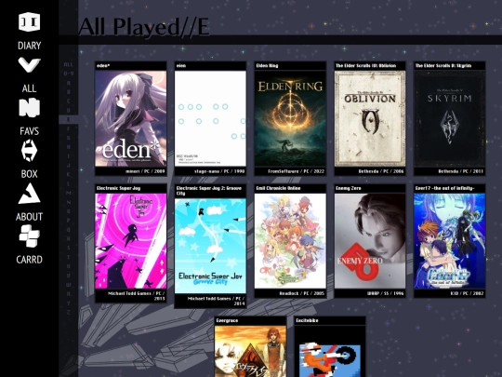The width and height of the screenshot is (502, 377).
Task: Click the 'Electronic Super Joy' card title
Action: click(x=118, y=188)
